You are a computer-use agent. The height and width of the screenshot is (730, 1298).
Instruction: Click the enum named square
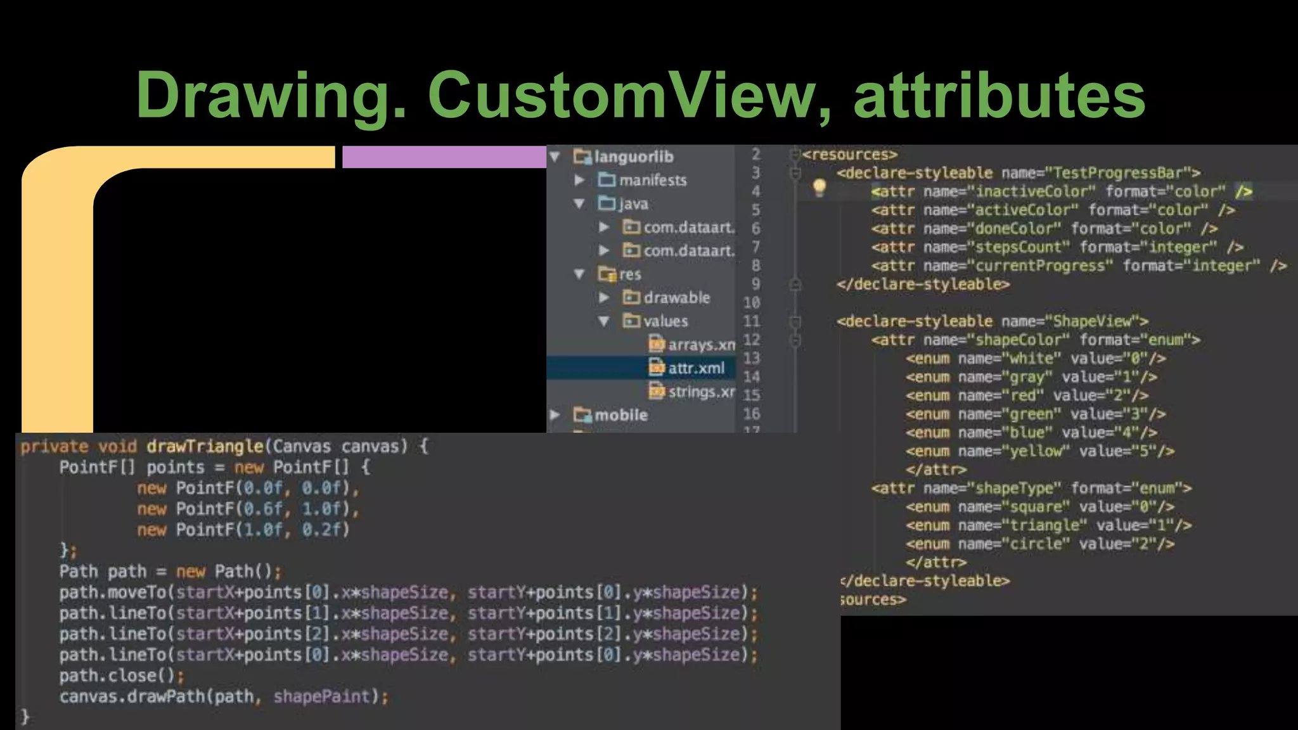(1040, 507)
